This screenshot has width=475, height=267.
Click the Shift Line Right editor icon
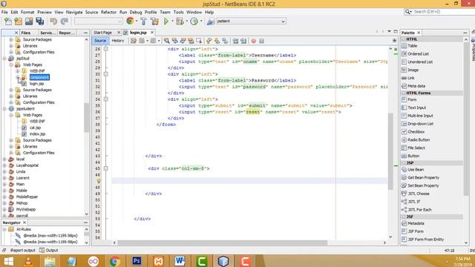click(243, 41)
